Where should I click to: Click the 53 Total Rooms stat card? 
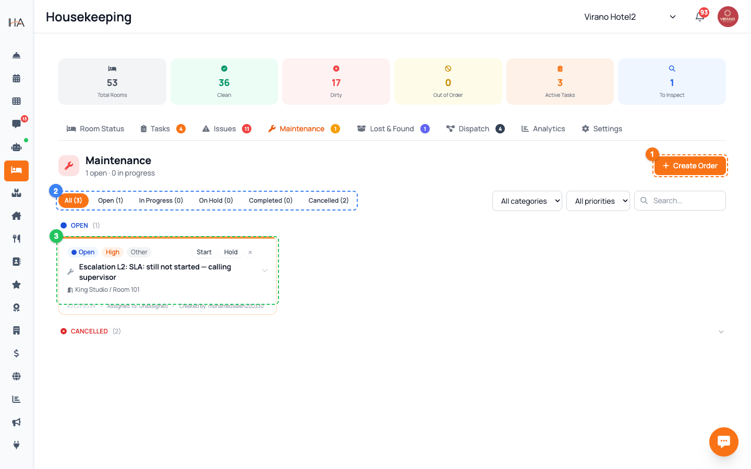click(x=112, y=81)
